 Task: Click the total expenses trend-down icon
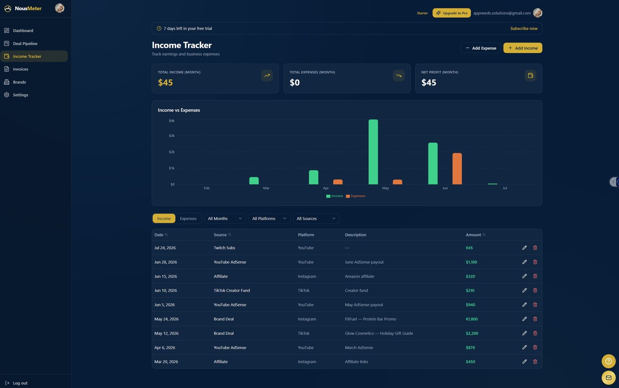[399, 76]
